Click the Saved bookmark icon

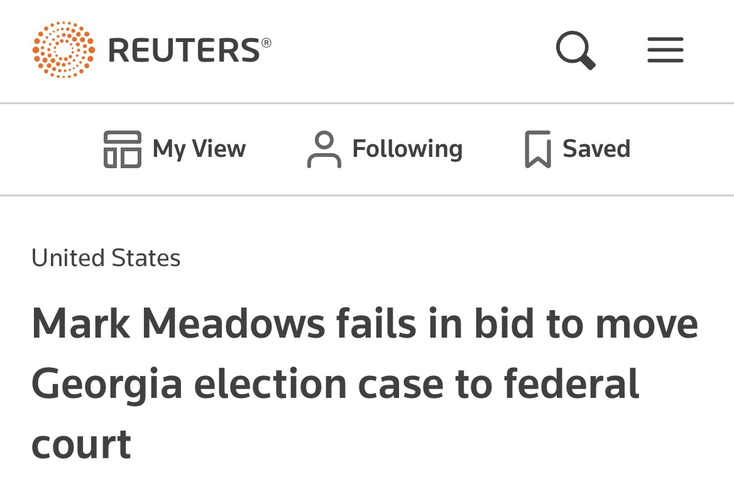pyautogui.click(x=537, y=149)
